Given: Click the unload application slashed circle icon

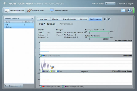Looking at the screenshot, I should tap(109, 19).
